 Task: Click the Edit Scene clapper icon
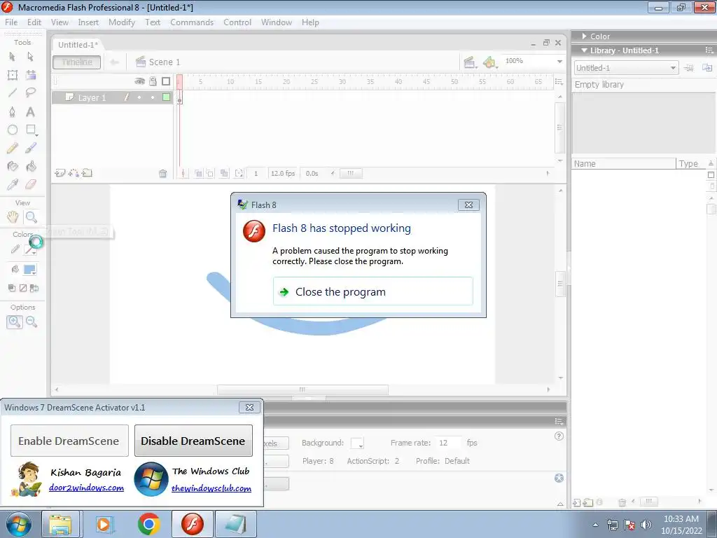(x=469, y=62)
